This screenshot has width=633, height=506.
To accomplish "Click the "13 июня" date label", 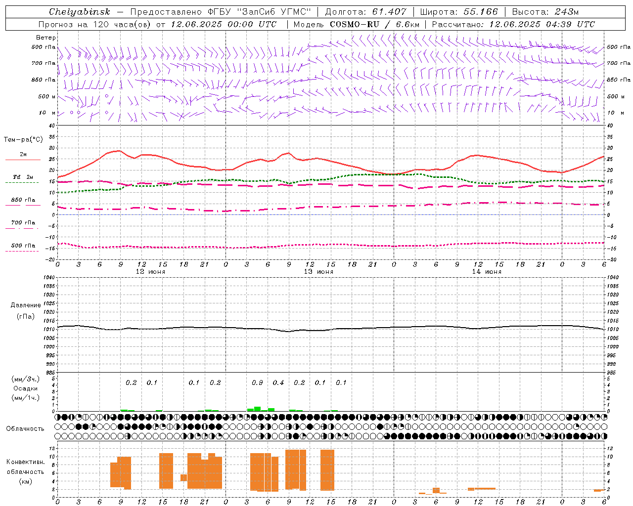I will tap(318, 272).
